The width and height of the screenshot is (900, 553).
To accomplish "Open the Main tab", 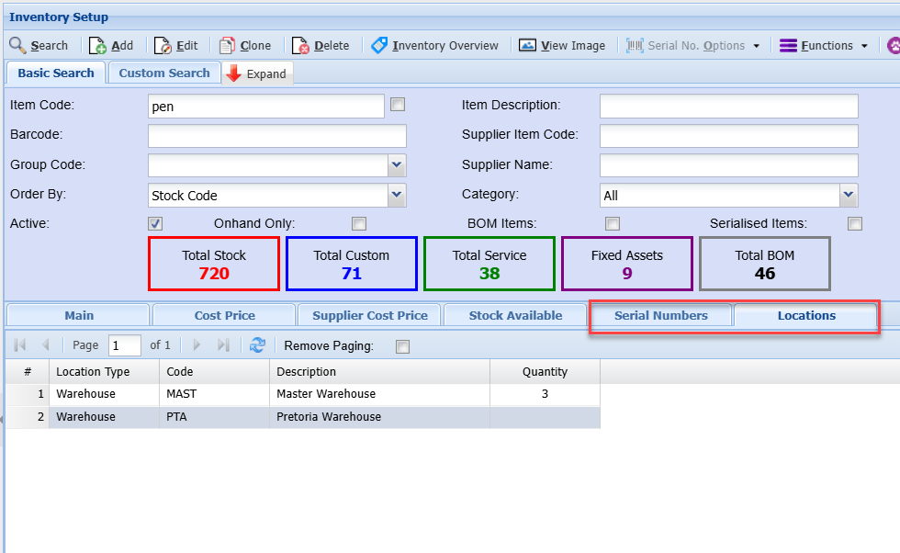I will pos(79,315).
